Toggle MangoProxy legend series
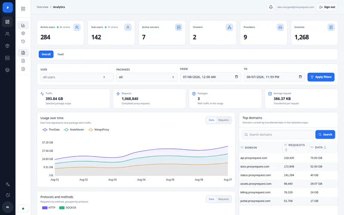This screenshot has width=344, height=215. click(98, 130)
